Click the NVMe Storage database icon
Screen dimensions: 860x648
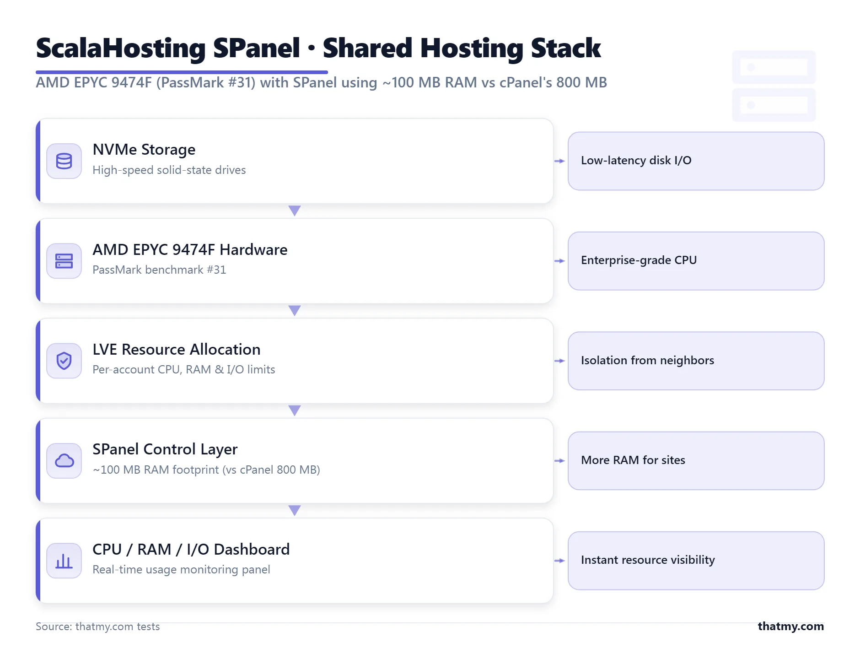pos(64,161)
